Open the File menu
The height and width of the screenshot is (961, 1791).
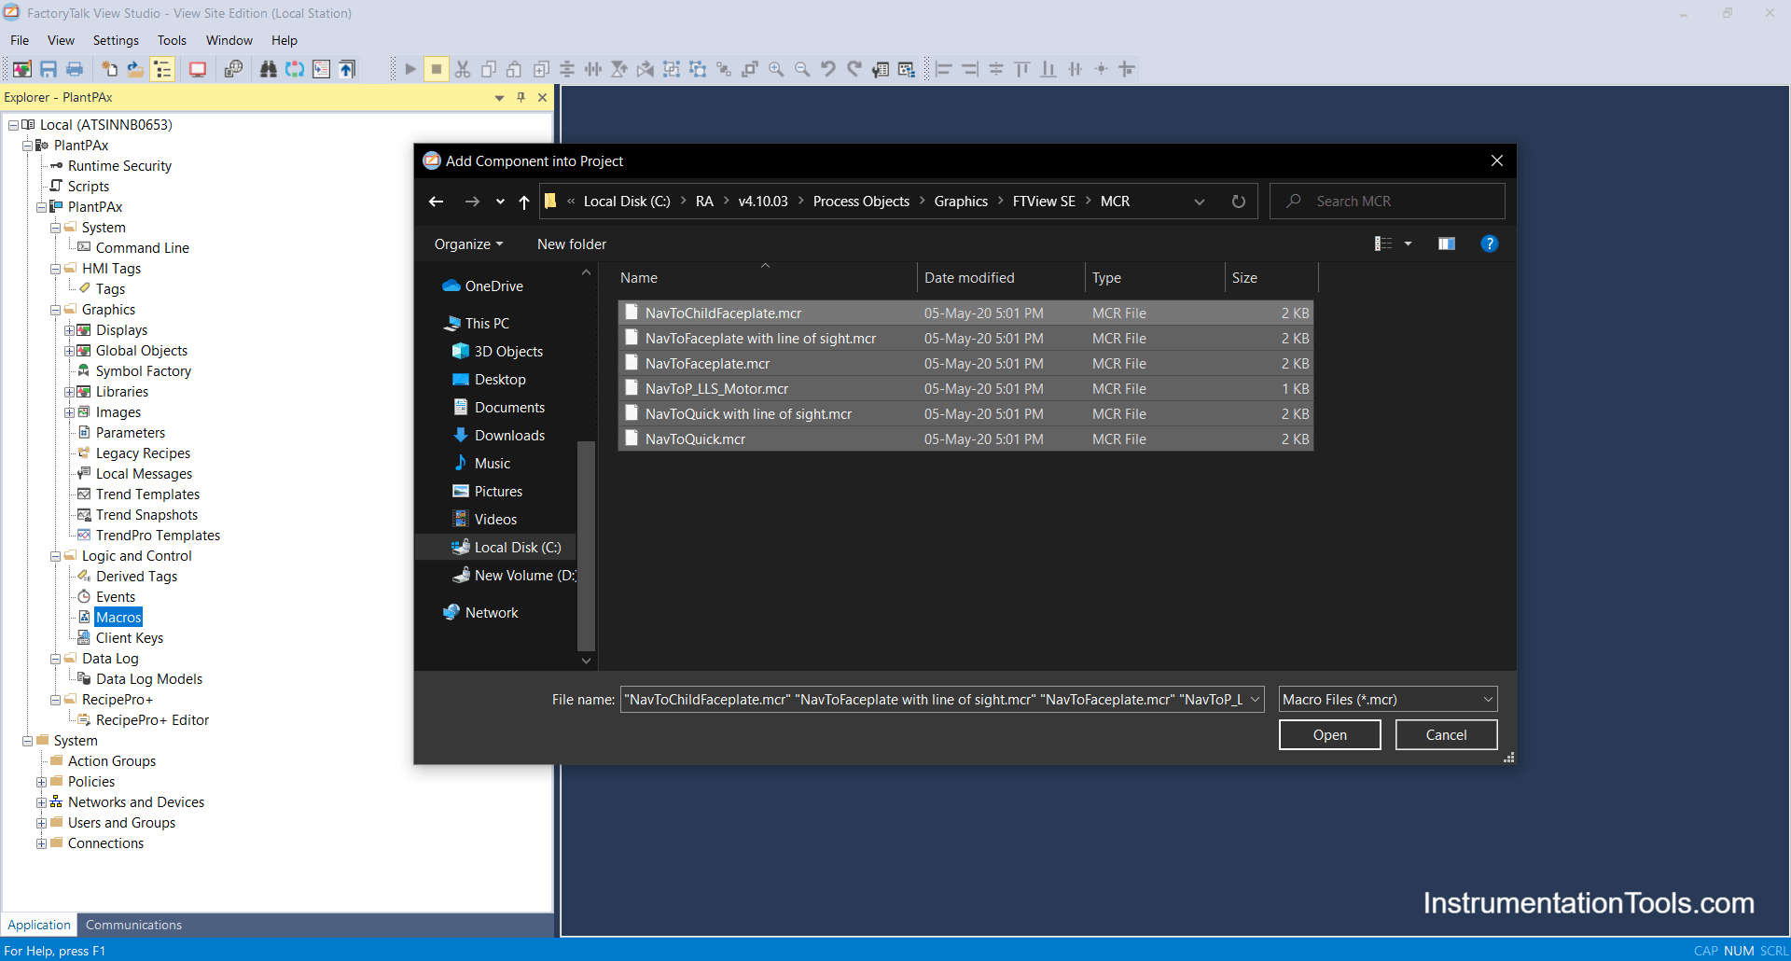pyautogui.click(x=20, y=40)
